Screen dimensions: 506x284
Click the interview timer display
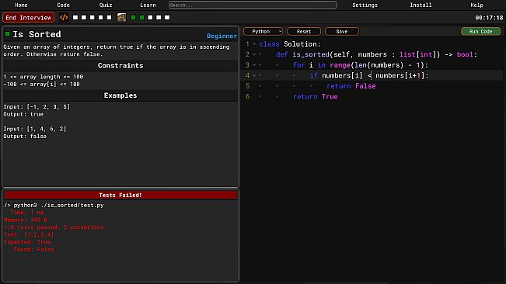tap(489, 18)
